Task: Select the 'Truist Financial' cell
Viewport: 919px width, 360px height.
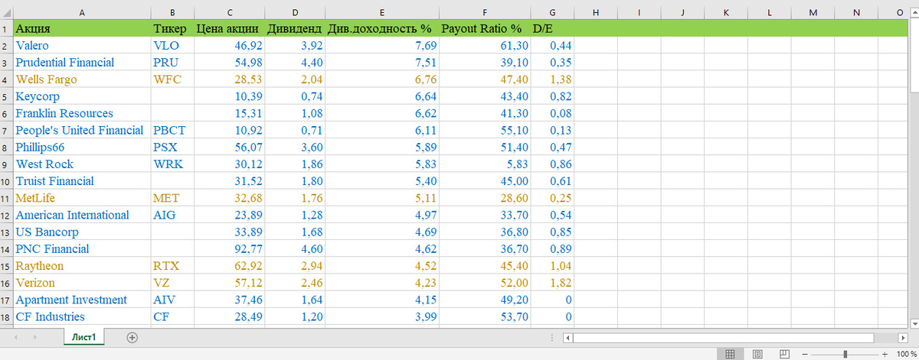Action: pyautogui.click(x=82, y=181)
